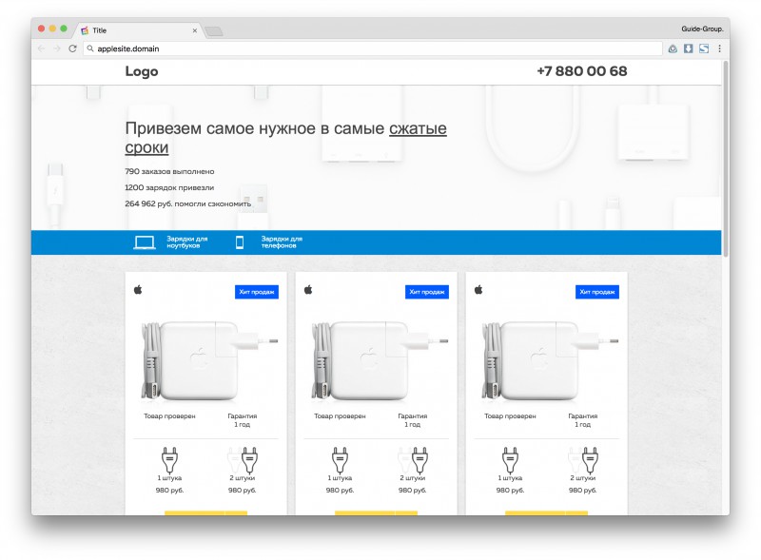Click the second card charger image

coord(379,360)
